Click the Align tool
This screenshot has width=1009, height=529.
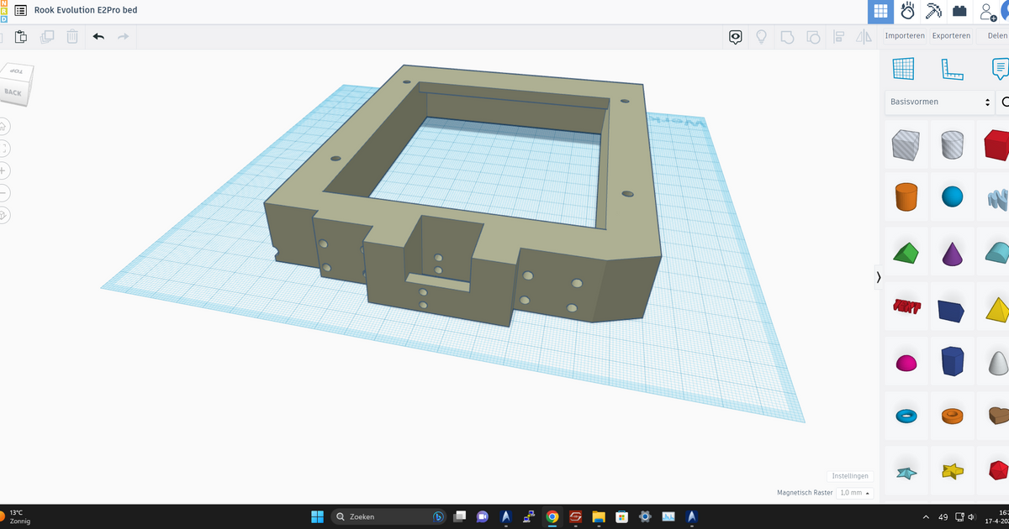click(838, 36)
